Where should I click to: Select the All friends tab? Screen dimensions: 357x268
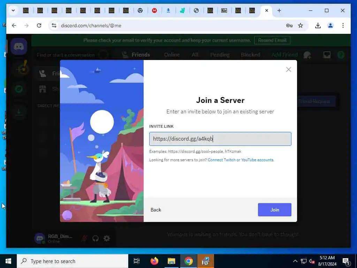[195, 55]
